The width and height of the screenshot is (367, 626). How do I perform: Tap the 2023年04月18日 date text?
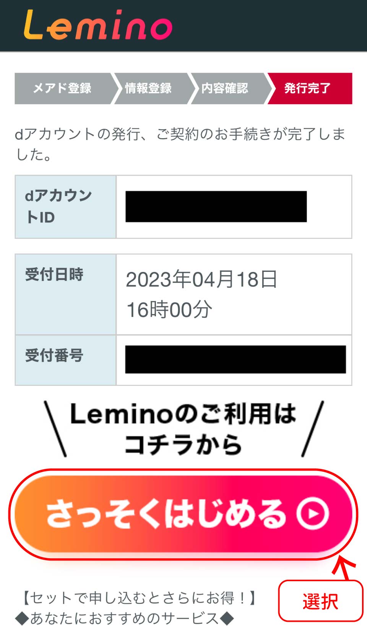[201, 279]
